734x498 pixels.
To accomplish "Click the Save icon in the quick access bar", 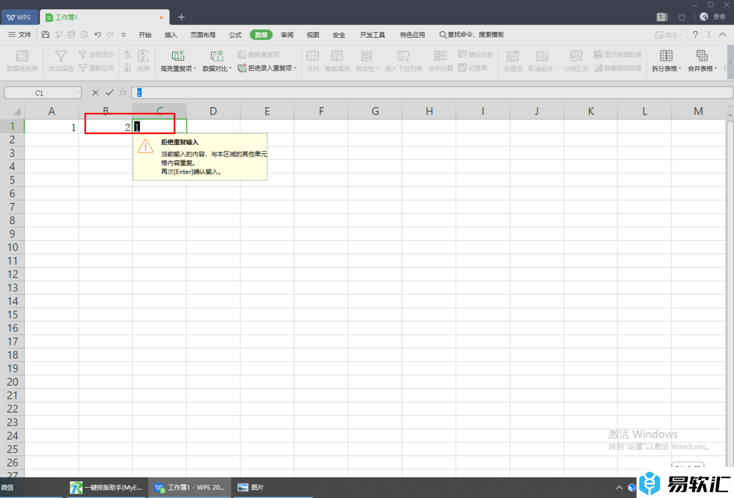I will (46, 35).
